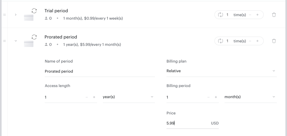Decrease Prorated period repeat times

click(250, 41)
